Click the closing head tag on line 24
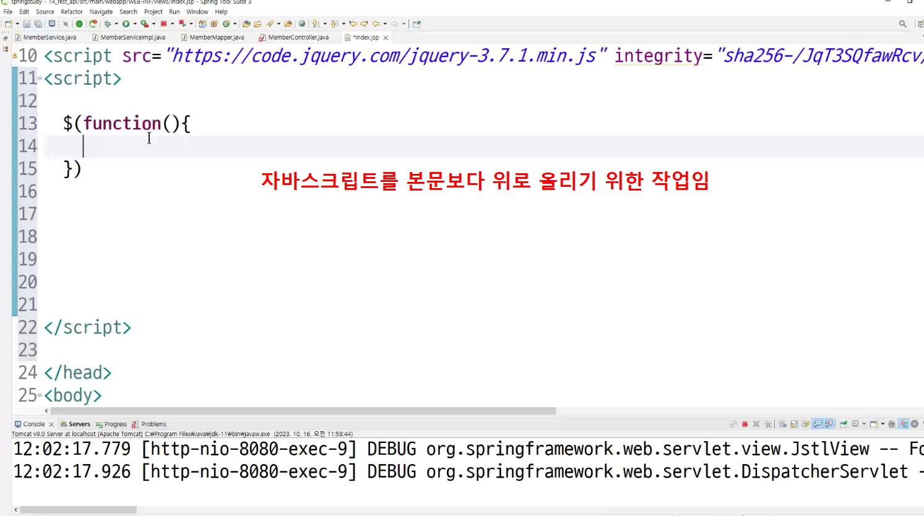924x516 pixels. pos(77,372)
